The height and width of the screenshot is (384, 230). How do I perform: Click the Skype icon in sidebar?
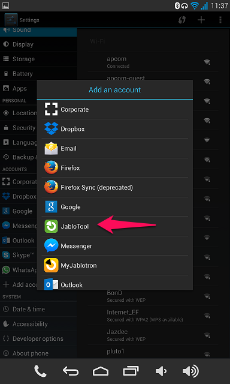point(6,255)
